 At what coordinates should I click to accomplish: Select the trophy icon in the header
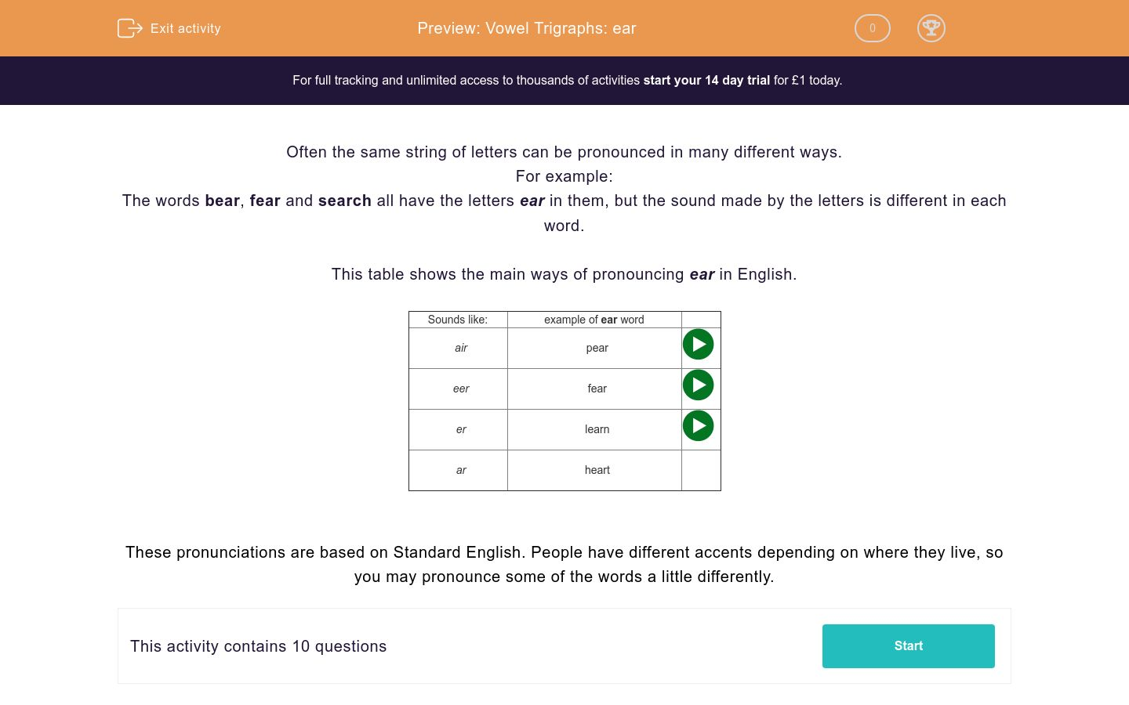click(x=931, y=28)
